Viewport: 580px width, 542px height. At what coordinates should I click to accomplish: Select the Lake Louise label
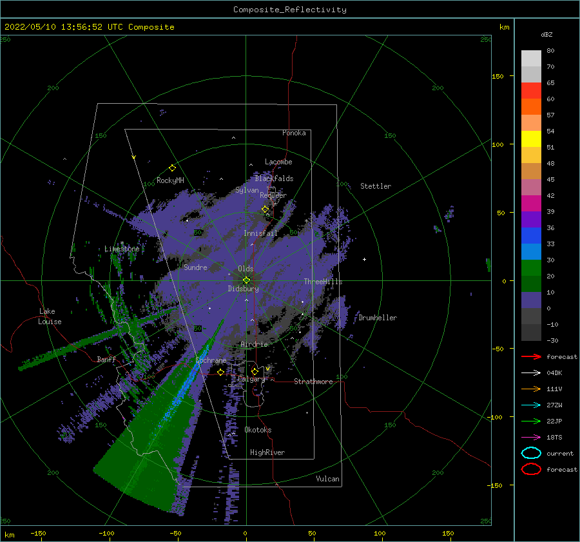pos(50,316)
